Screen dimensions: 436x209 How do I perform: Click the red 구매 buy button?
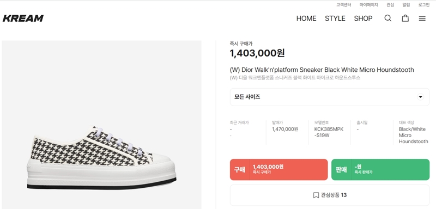279,170
